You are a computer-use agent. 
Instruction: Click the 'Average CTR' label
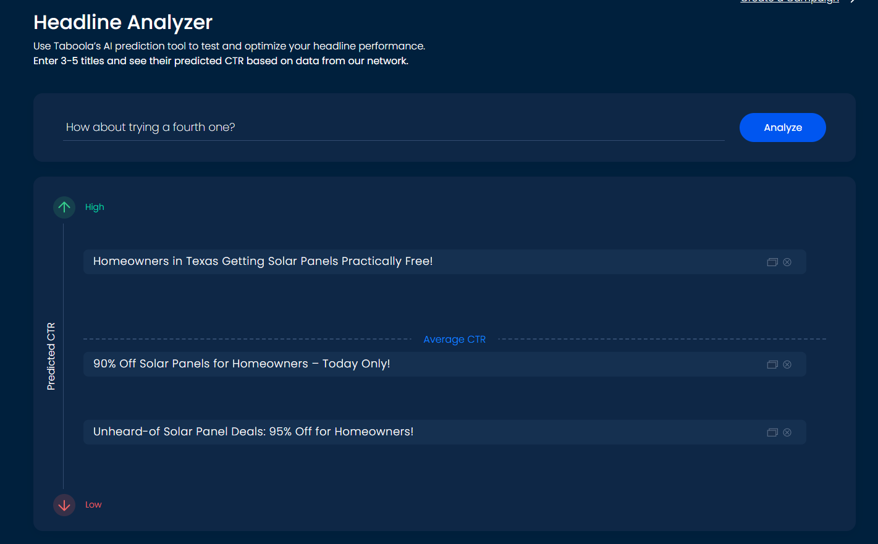(x=455, y=339)
